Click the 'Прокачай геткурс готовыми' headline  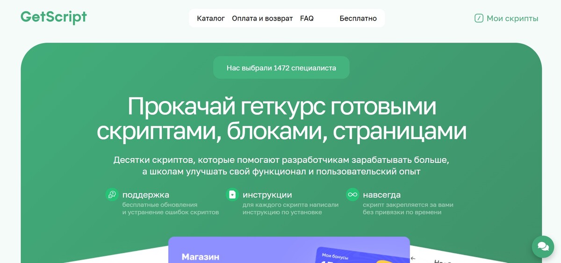(x=282, y=106)
